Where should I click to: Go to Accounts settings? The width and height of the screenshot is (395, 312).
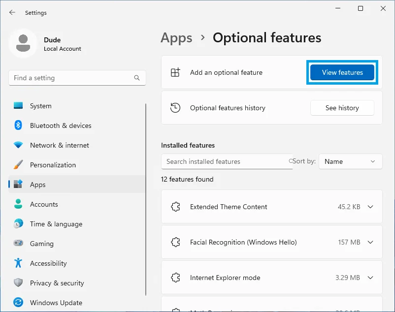tap(44, 204)
